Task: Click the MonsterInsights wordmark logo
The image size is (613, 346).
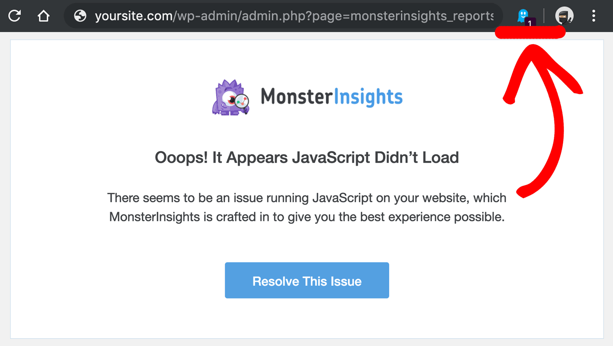Action: 331,97
